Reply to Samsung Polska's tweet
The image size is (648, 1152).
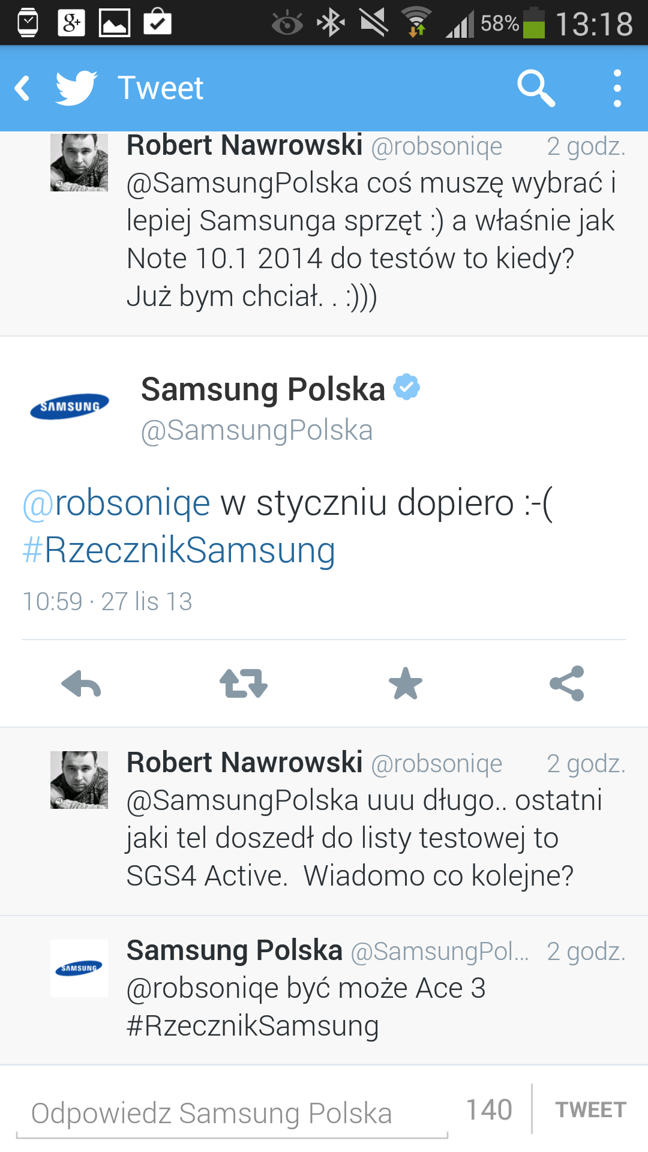click(81, 683)
